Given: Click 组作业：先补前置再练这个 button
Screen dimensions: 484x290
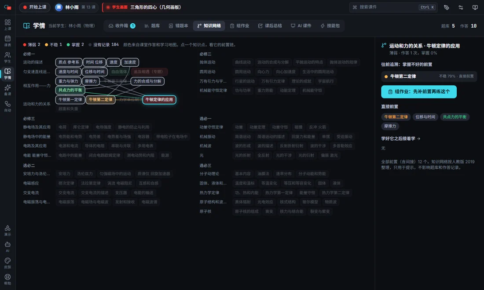Looking at the screenshot, I should (x=419, y=91).
